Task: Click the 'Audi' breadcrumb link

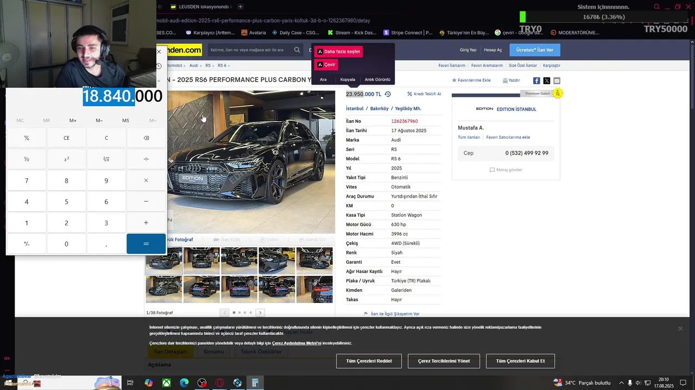Action: coord(194,66)
